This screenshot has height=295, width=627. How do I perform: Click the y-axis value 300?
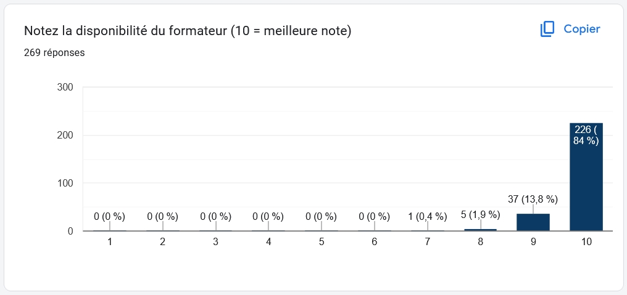click(x=65, y=87)
